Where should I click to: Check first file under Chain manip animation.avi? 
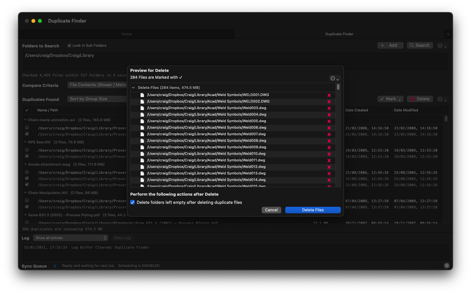[27, 128]
